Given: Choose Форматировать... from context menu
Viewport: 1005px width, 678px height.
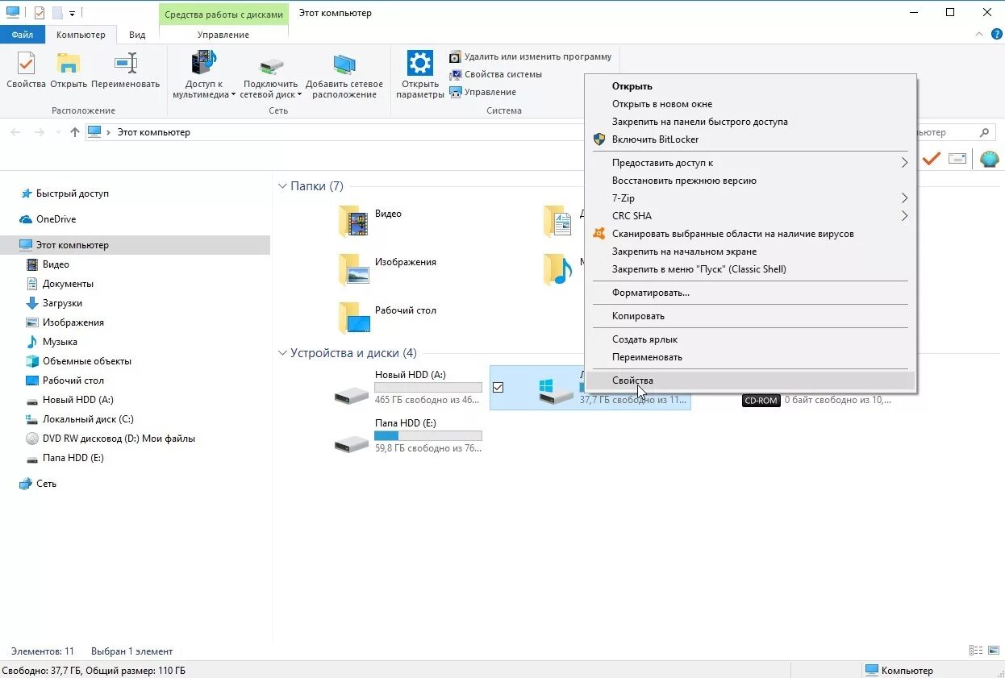Looking at the screenshot, I should coord(650,293).
